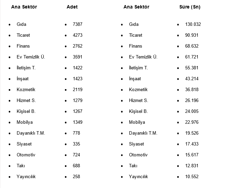Click the 10.552 duration value
225x188 pixels.
pyautogui.click(x=192, y=177)
